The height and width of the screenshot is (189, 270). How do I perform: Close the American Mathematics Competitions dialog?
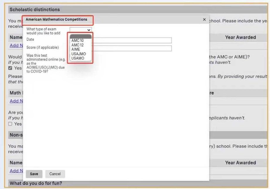(204, 20)
